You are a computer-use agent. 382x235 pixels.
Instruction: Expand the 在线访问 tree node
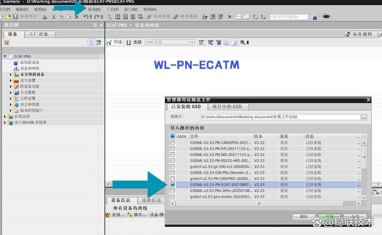5,117
